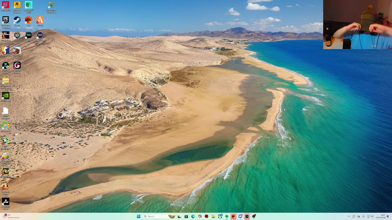392x220 pixels.
Task: Select the Grand Theft Auto V shortcut
Action: (x=51, y=7)
